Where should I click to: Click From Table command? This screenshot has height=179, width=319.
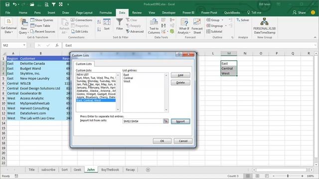click(x=40, y=25)
